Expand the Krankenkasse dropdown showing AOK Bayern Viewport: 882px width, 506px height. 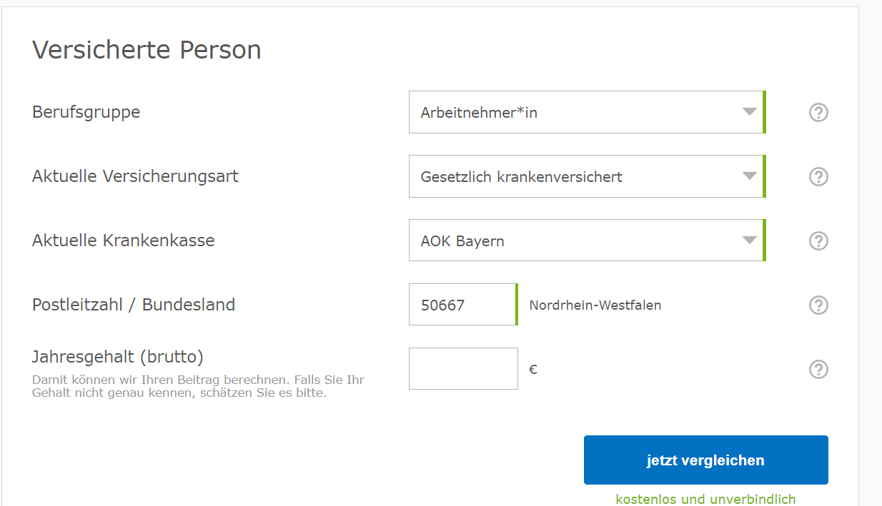587,241
